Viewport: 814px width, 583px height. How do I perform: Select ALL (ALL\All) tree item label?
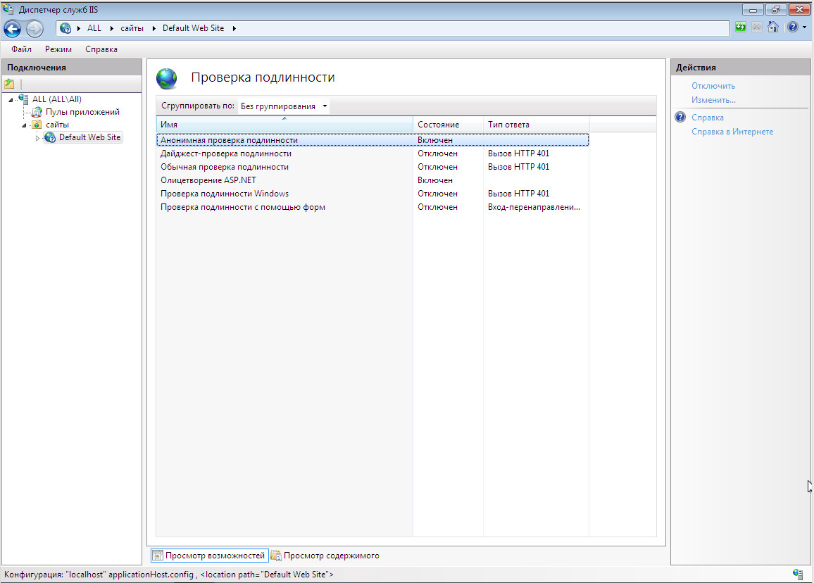(56, 99)
